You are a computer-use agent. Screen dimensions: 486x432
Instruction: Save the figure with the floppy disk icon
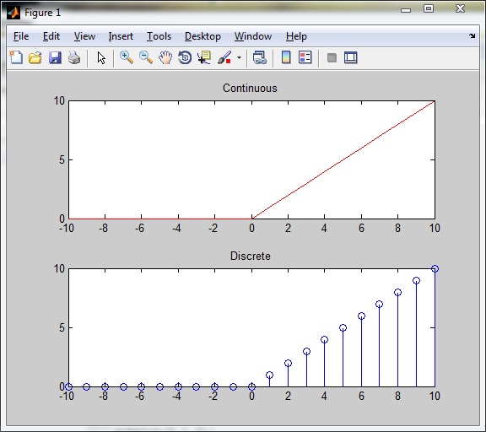point(55,57)
